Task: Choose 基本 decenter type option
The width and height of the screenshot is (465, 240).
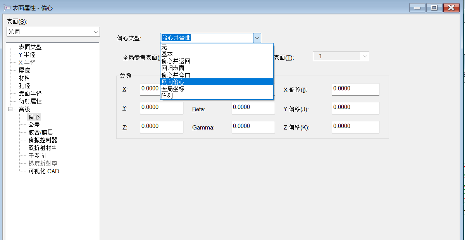Action: pos(167,54)
